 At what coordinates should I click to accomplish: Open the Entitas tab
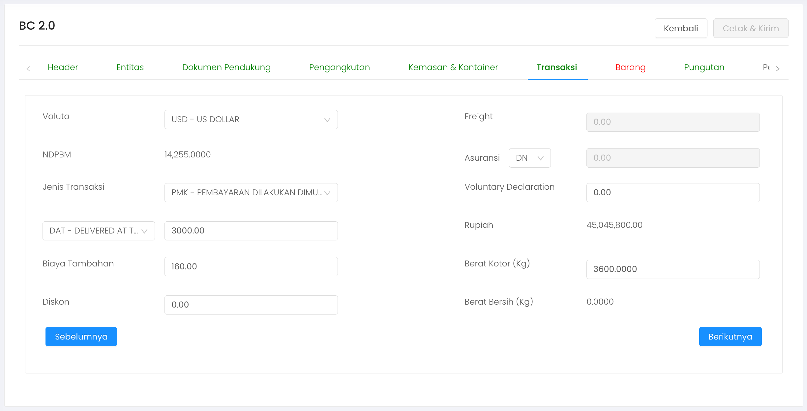click(x=130, y=68)
